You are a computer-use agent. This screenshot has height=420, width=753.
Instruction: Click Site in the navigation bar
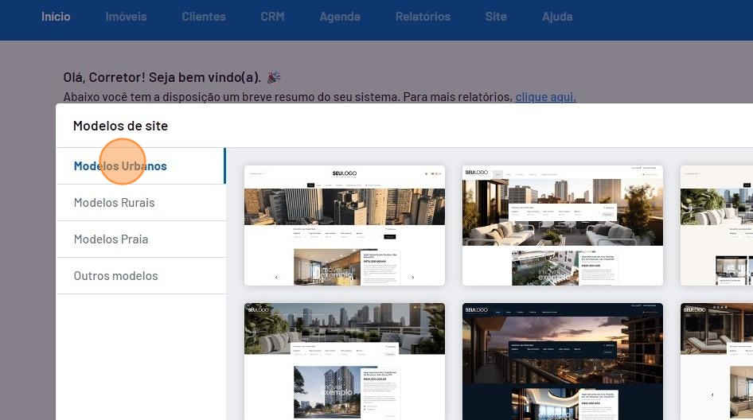(x=496, y=17)
